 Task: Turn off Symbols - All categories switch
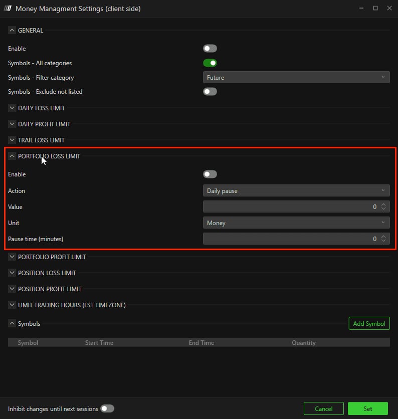click(x=210, y=63)
